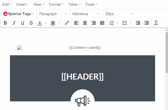The image size is (168, 110).
Task: Open the Special Tags dropdown
Action: [19, 14]
